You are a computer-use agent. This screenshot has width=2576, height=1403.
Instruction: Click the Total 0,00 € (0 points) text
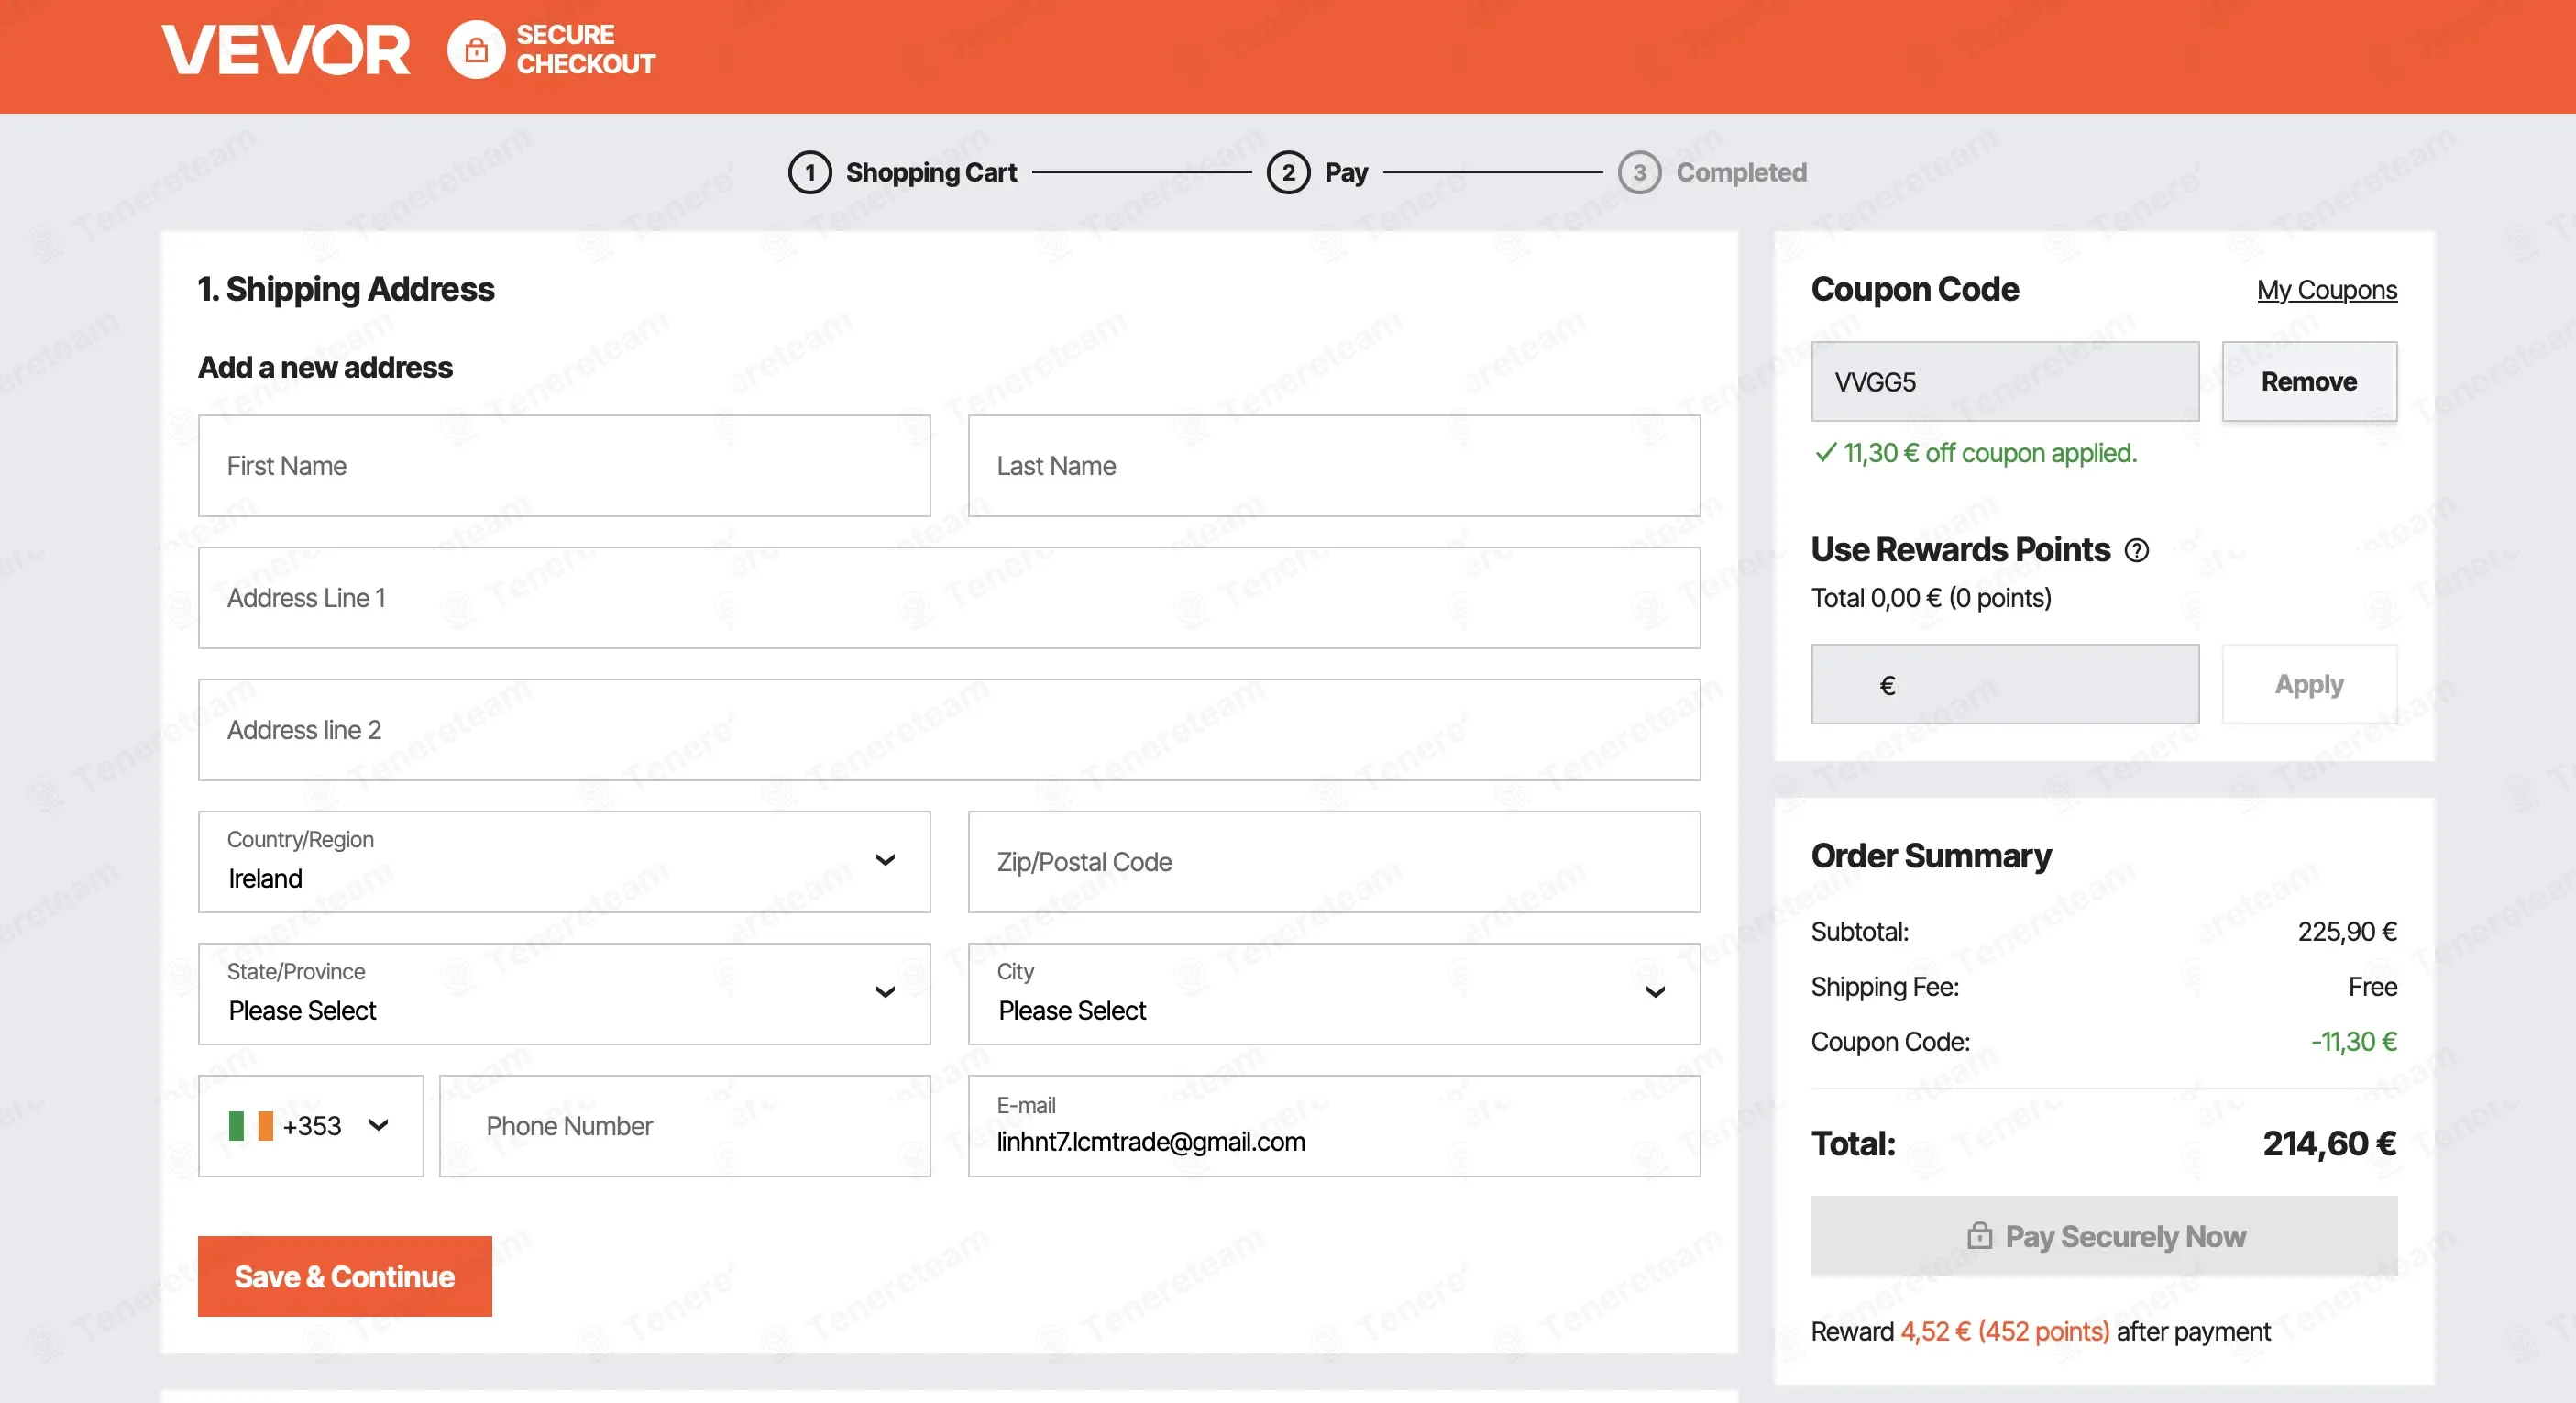tap(1931, 598)
